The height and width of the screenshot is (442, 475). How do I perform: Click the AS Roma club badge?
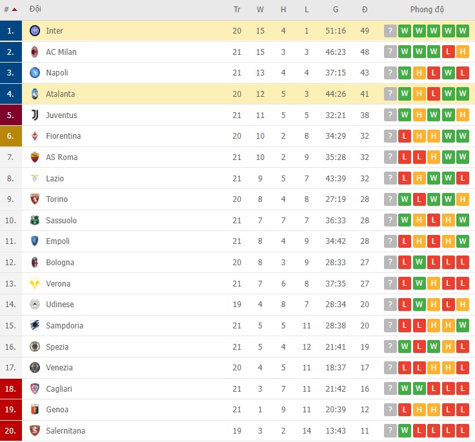click(35, 157)
